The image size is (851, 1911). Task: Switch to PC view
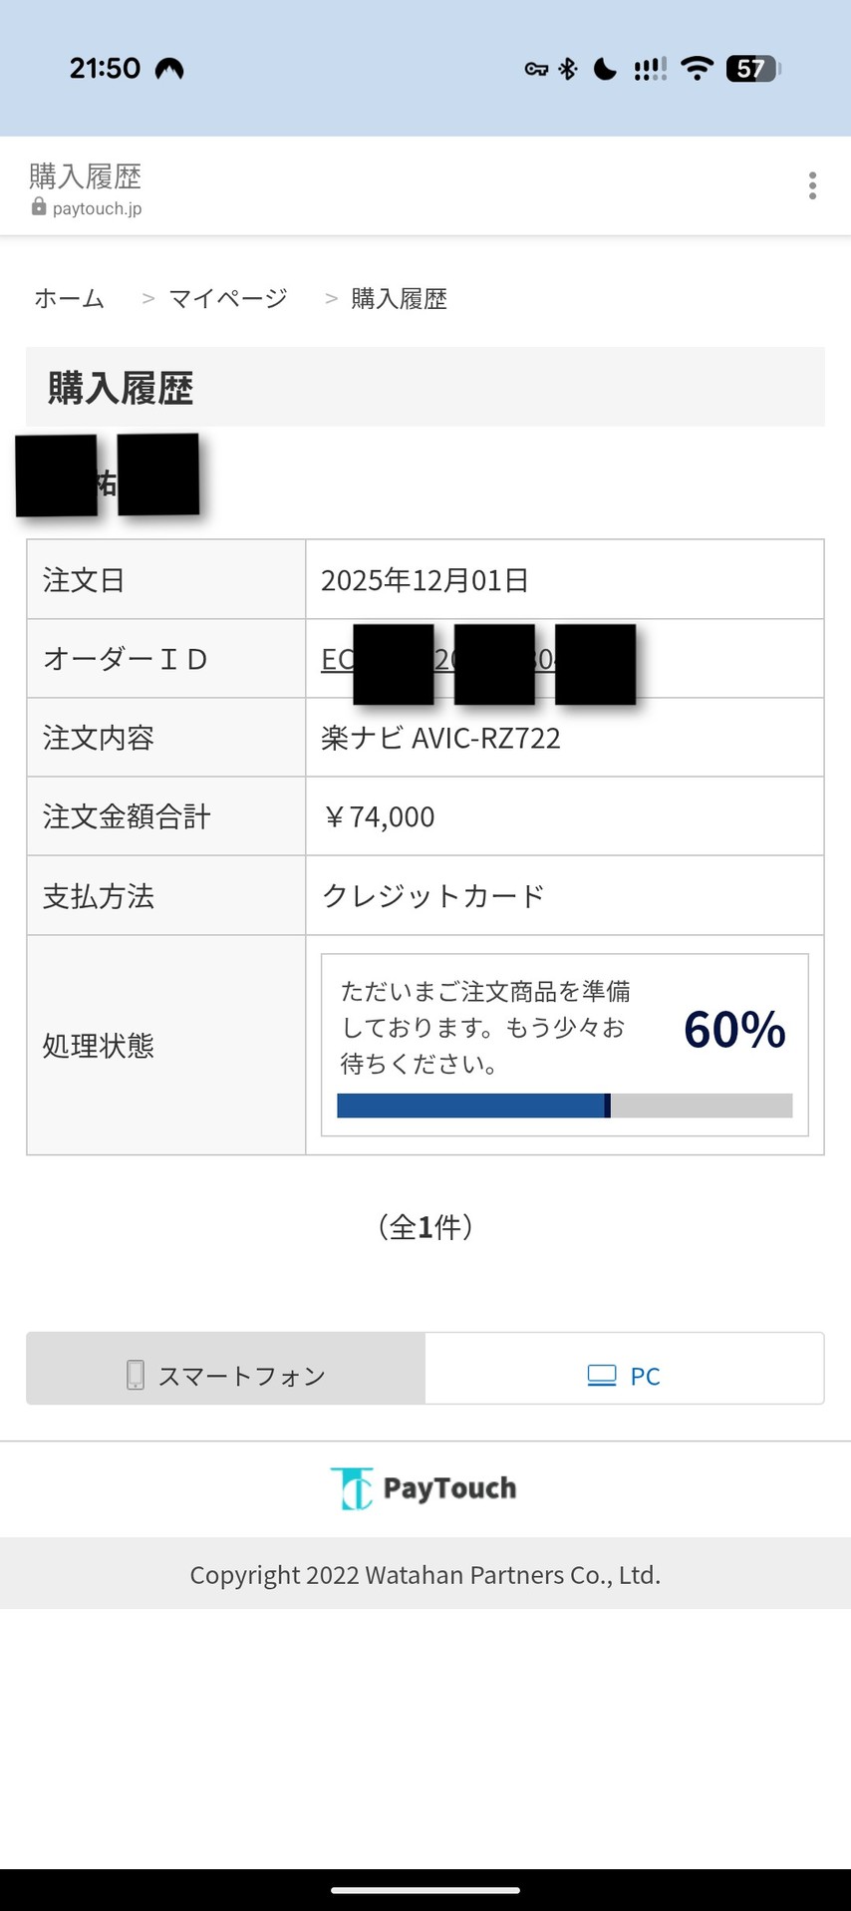tap(624, 1376)
